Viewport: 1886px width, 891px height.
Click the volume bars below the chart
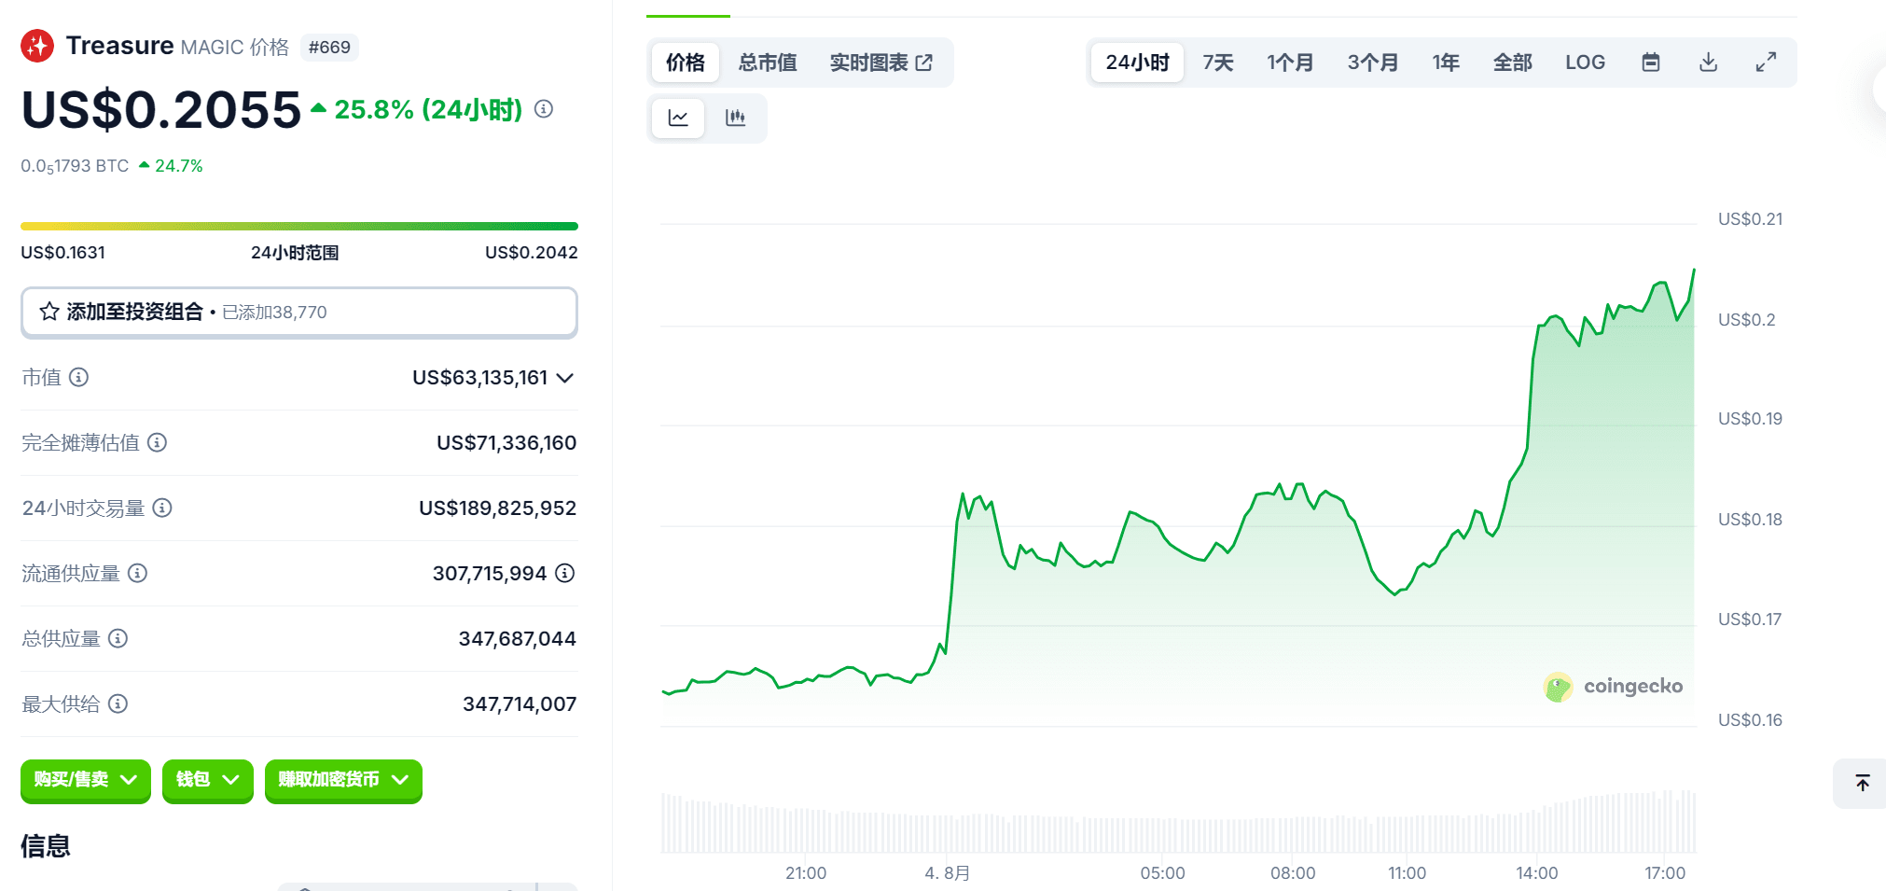[x=1178, y=823]
